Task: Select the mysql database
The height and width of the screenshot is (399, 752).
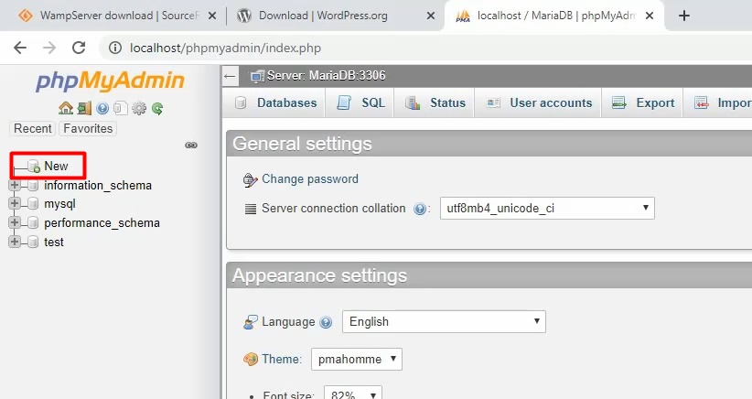Action: (x=60, y=204)
